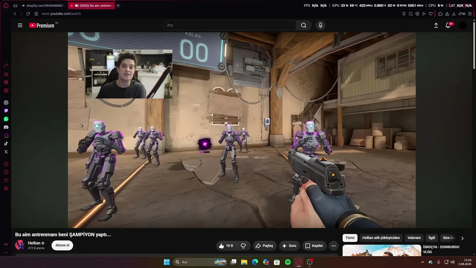The width and height of the screenshot is (476, 268).
Task: Click in the YouTube 'Ara' search field
Action: [x=229, y=25]
